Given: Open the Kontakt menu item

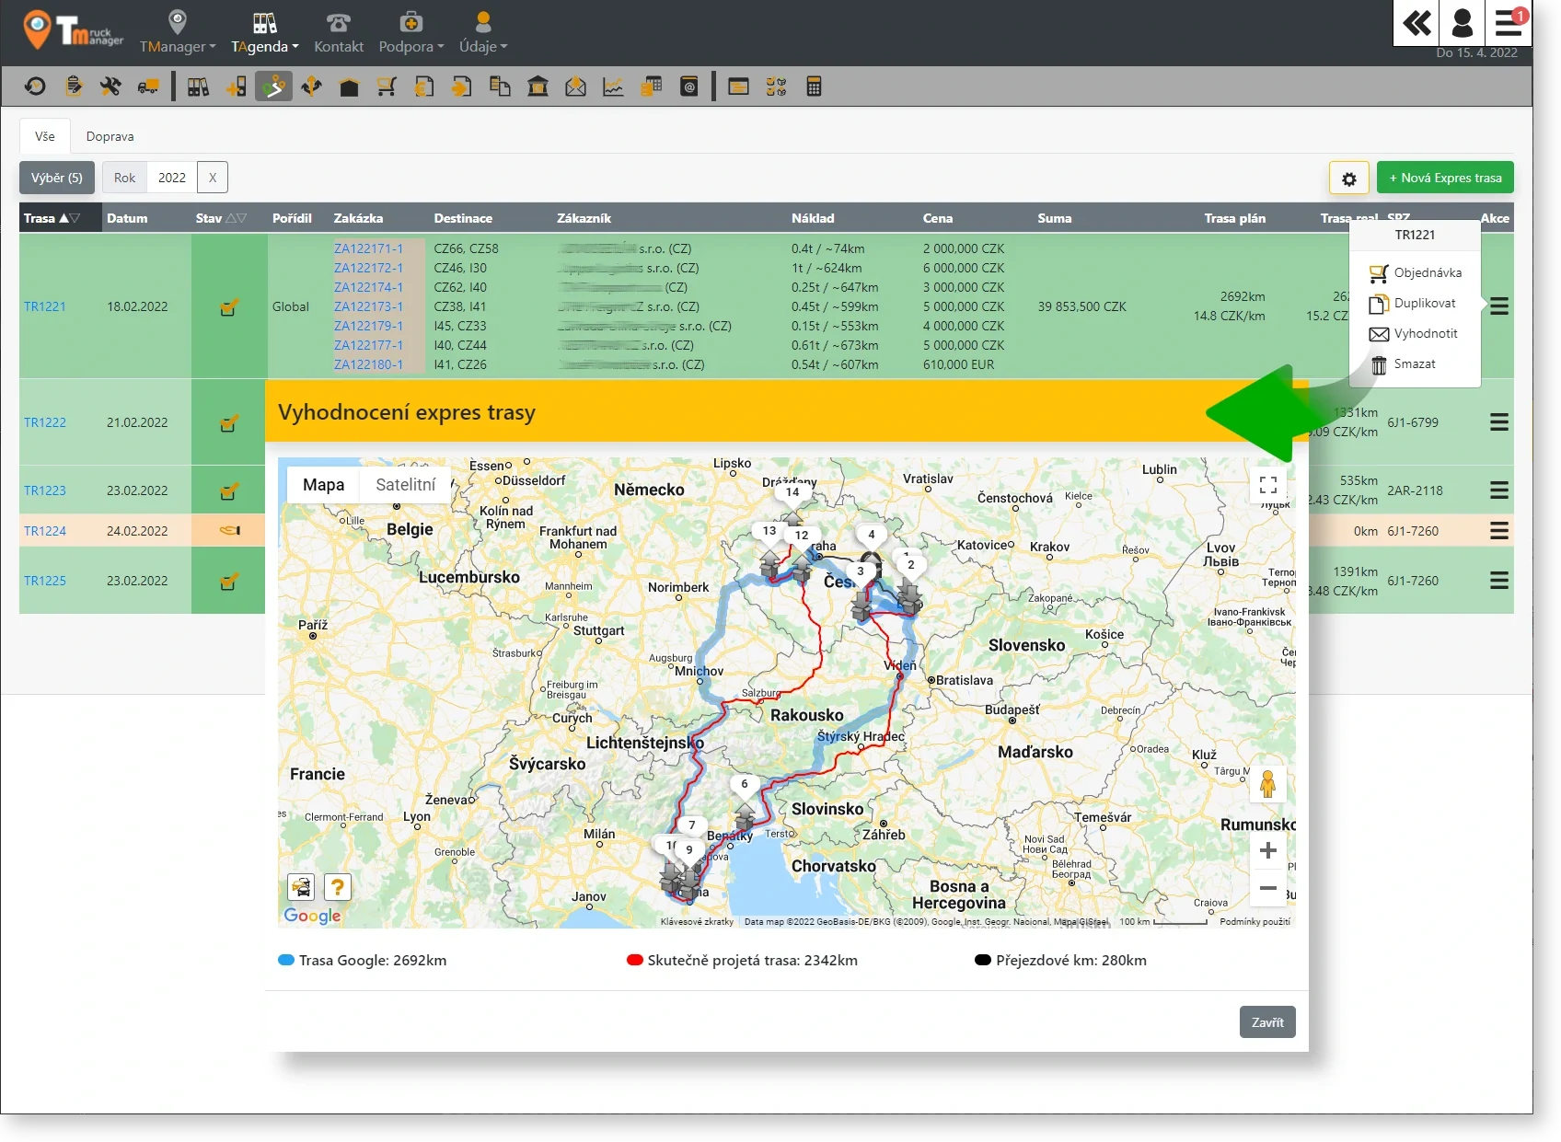Looking at the screenshot, I should (x=339, y=32).
